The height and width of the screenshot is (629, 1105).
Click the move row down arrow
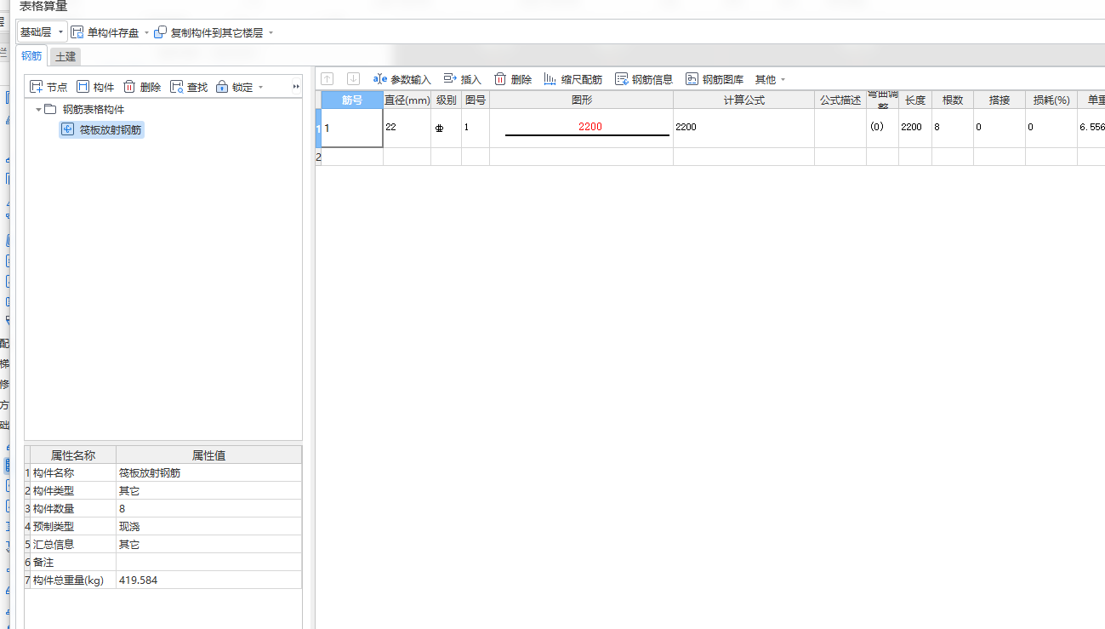353,79
